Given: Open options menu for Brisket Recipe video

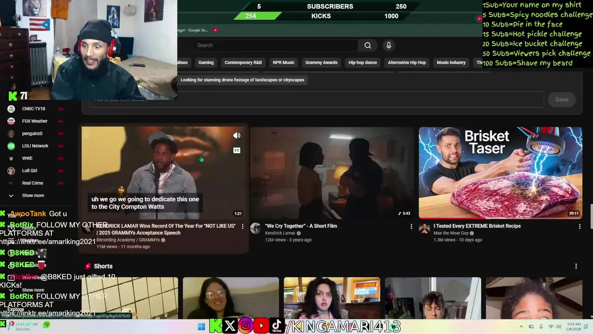Looking at the screenshot, I should [580, 226].
